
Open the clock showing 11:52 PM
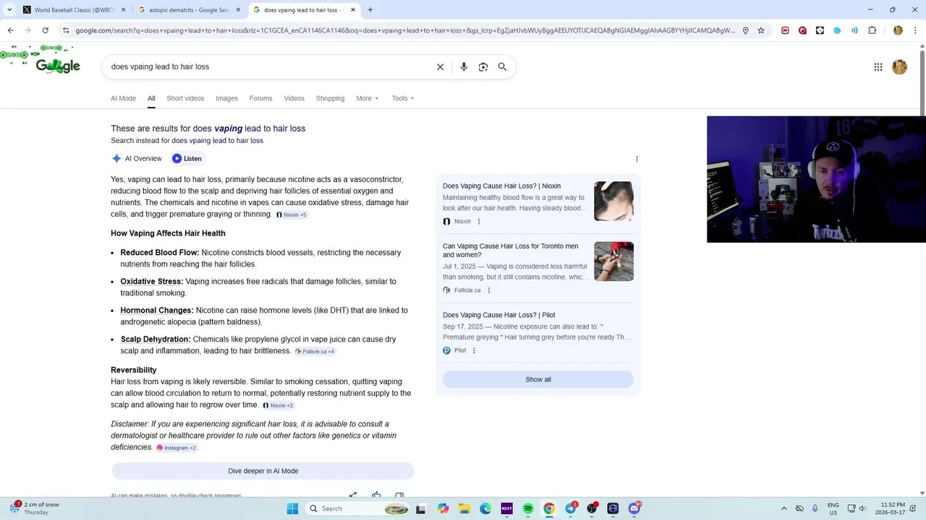click(x=892, y=508)
